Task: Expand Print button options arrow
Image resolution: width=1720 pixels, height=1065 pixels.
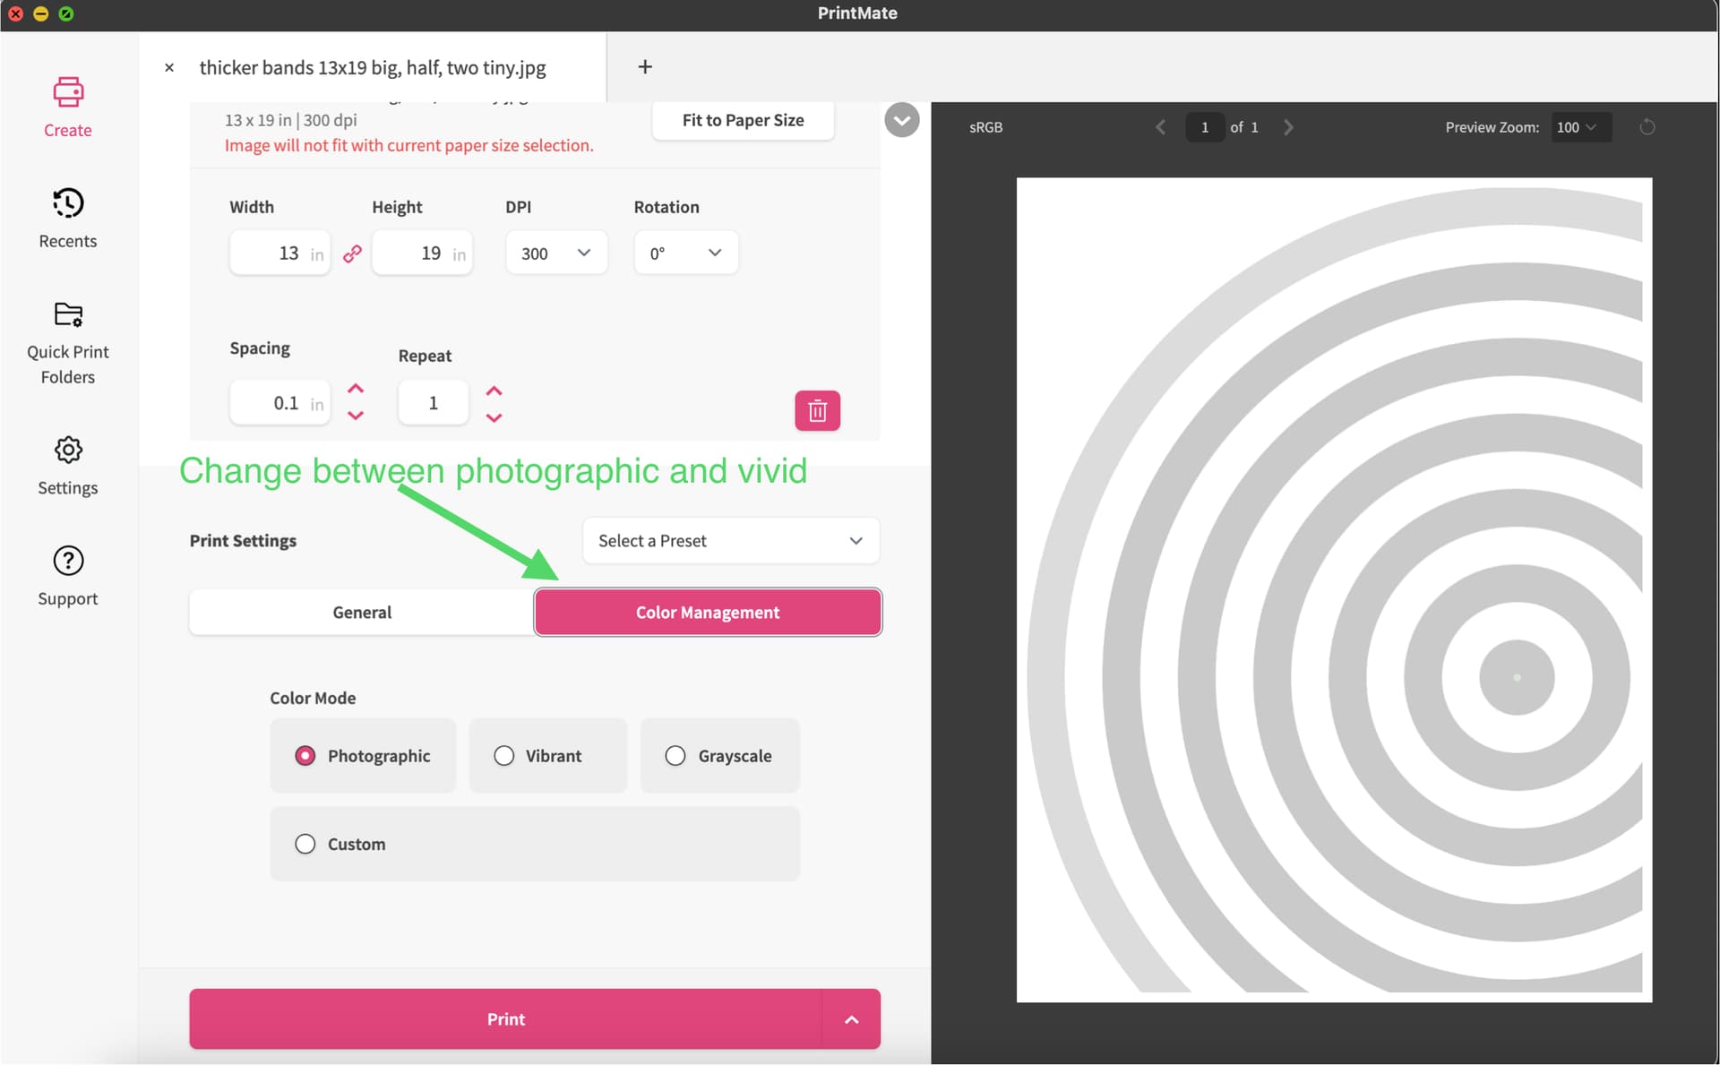Action: pos(851,1019)
